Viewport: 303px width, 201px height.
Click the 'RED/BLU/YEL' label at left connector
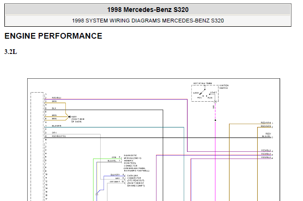pyautogui.click(x=59, y=136)
